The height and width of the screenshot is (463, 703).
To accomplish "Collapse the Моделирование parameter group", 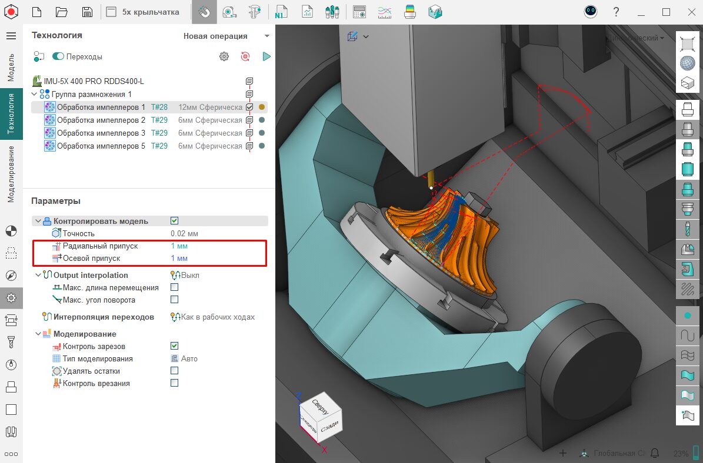I will (x=38, y=334).
